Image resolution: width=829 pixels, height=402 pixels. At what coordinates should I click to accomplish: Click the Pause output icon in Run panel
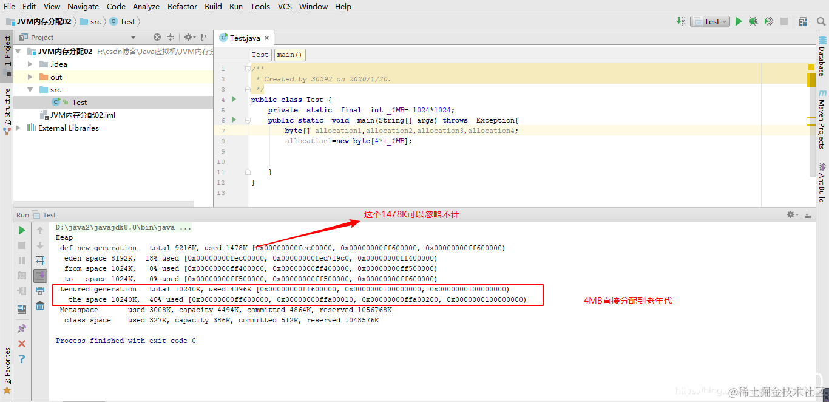(22, 261)
